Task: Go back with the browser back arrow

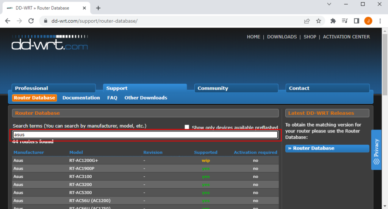Action: (8, 21)
